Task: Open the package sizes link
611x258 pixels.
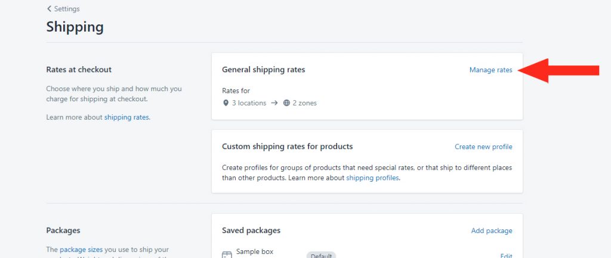Action: click(x=81, y=250)
